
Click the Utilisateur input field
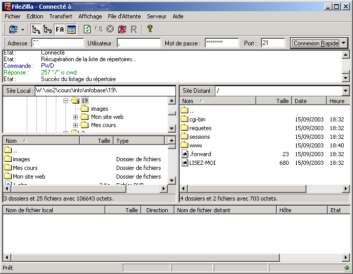pos(139,43)
